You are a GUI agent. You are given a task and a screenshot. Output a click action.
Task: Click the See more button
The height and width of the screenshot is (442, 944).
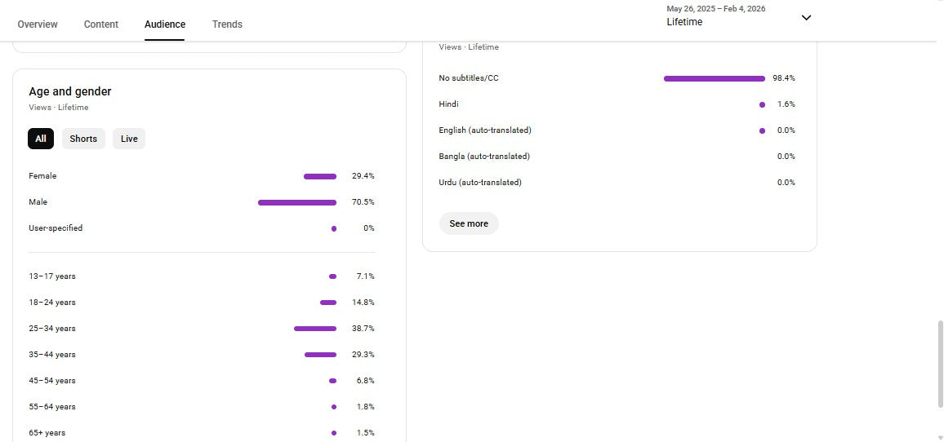coord(469,223)
